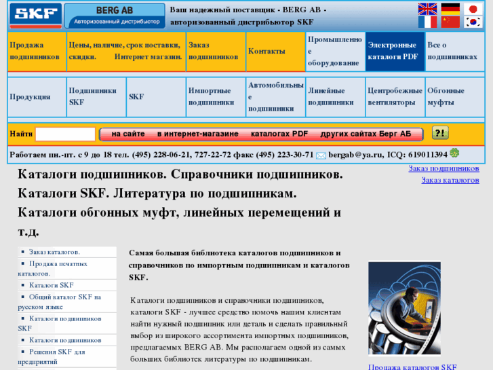The height and width of the screenshot is (370, 493).
Task: Open Заказ подшипников in yellow menu
Action: (x=216, y=52)
